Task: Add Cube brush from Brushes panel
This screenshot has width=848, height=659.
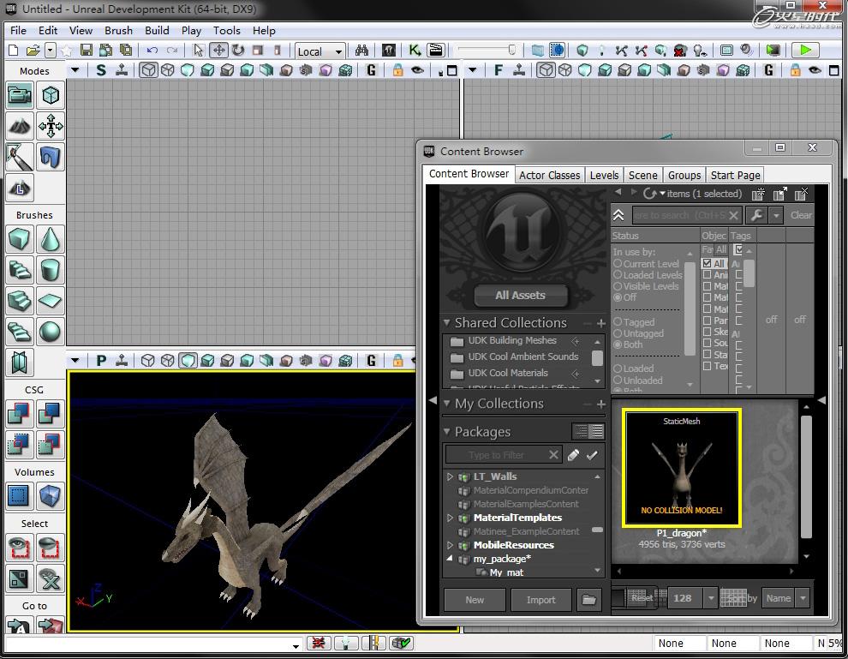Action: click(20, 239)
